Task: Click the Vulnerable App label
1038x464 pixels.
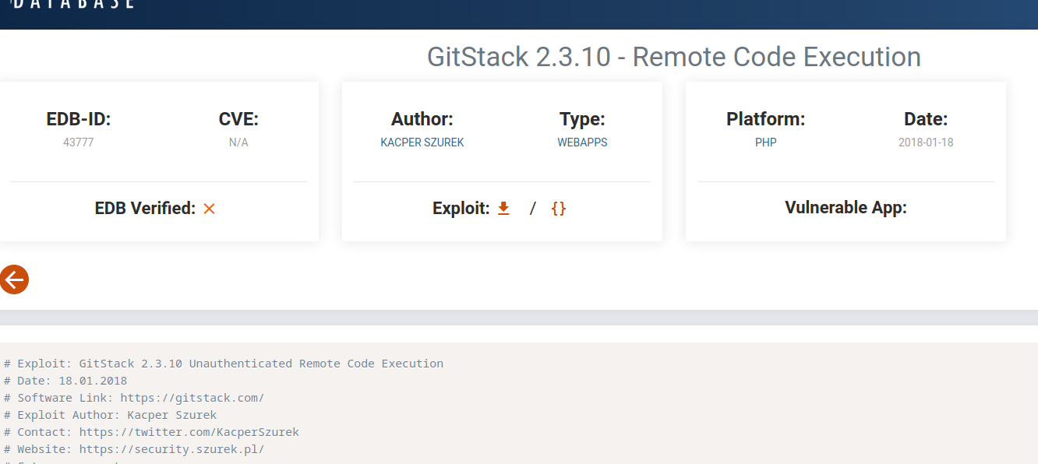Action: click(x=846, y=208)
